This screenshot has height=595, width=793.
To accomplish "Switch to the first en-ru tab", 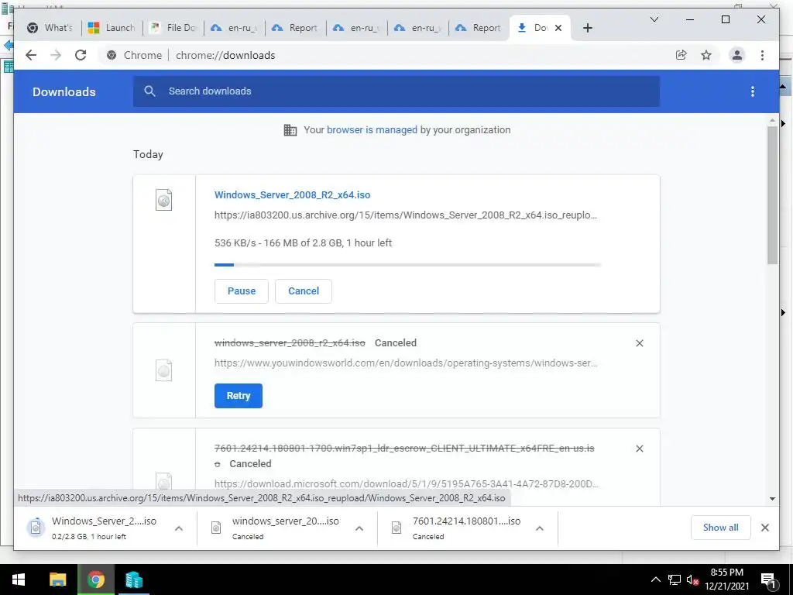I will point(234,29).
